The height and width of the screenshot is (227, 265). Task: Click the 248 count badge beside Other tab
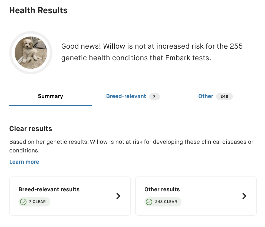click(224, 96)
